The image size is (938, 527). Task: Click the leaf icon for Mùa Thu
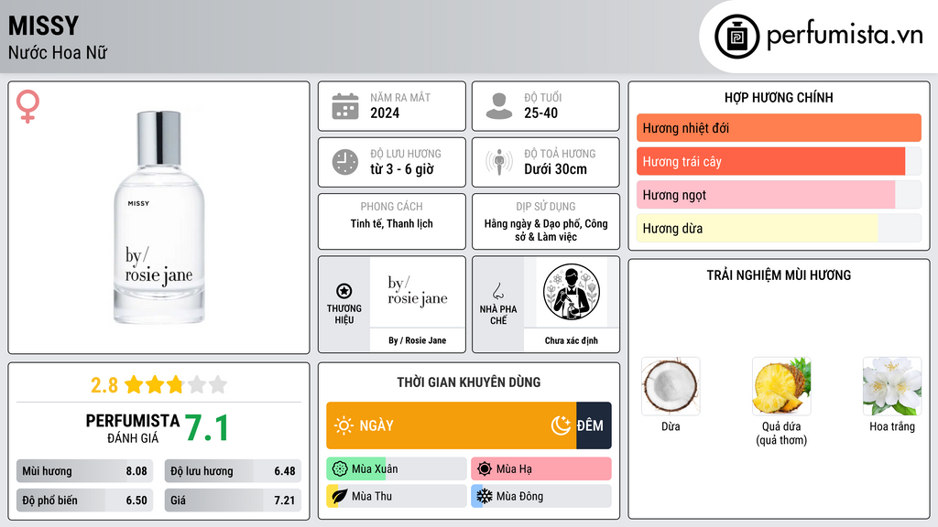click(340, 496)
